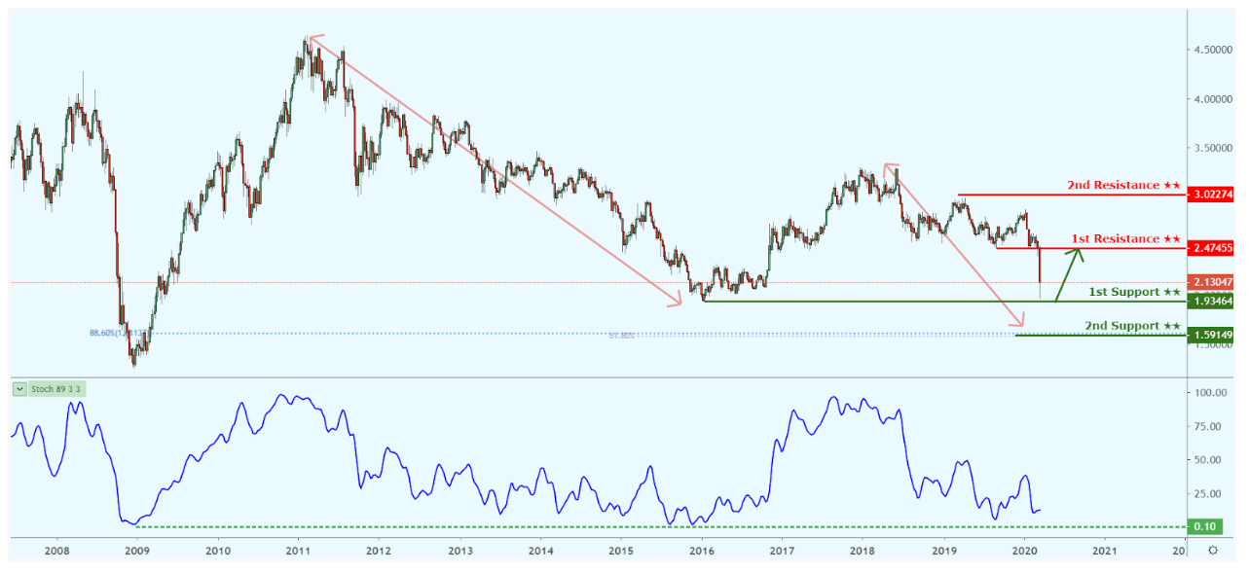1249x572 pixels.
Task: Select the Stoch 89 3 3 indicator label
Action: 55,389
